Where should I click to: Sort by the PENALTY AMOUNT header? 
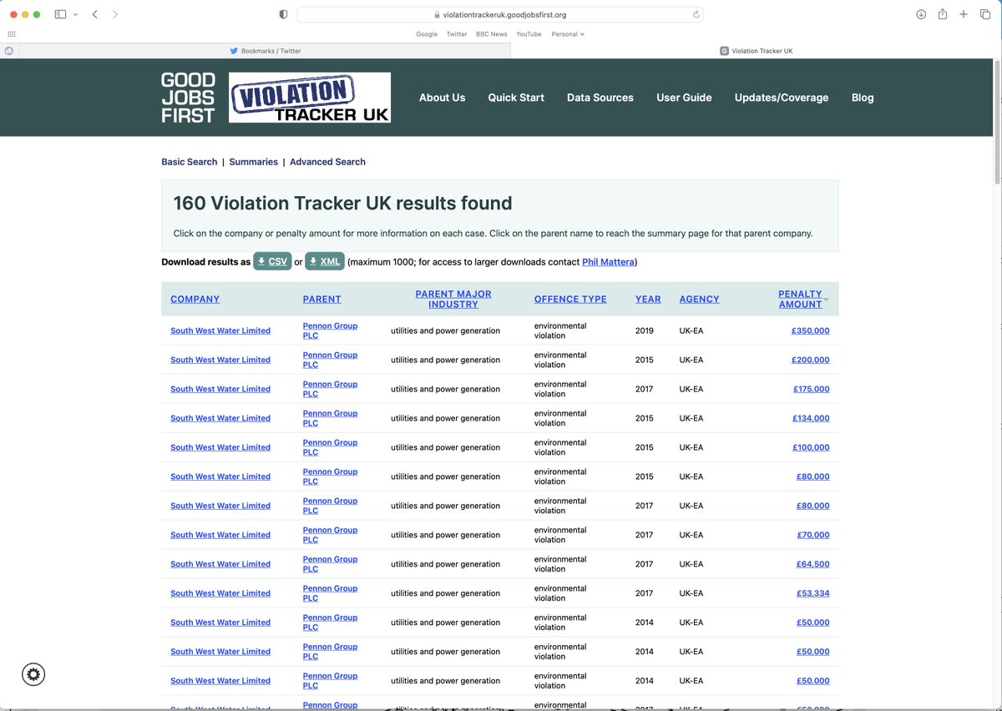pyautogui.click(x=800, y=299)
